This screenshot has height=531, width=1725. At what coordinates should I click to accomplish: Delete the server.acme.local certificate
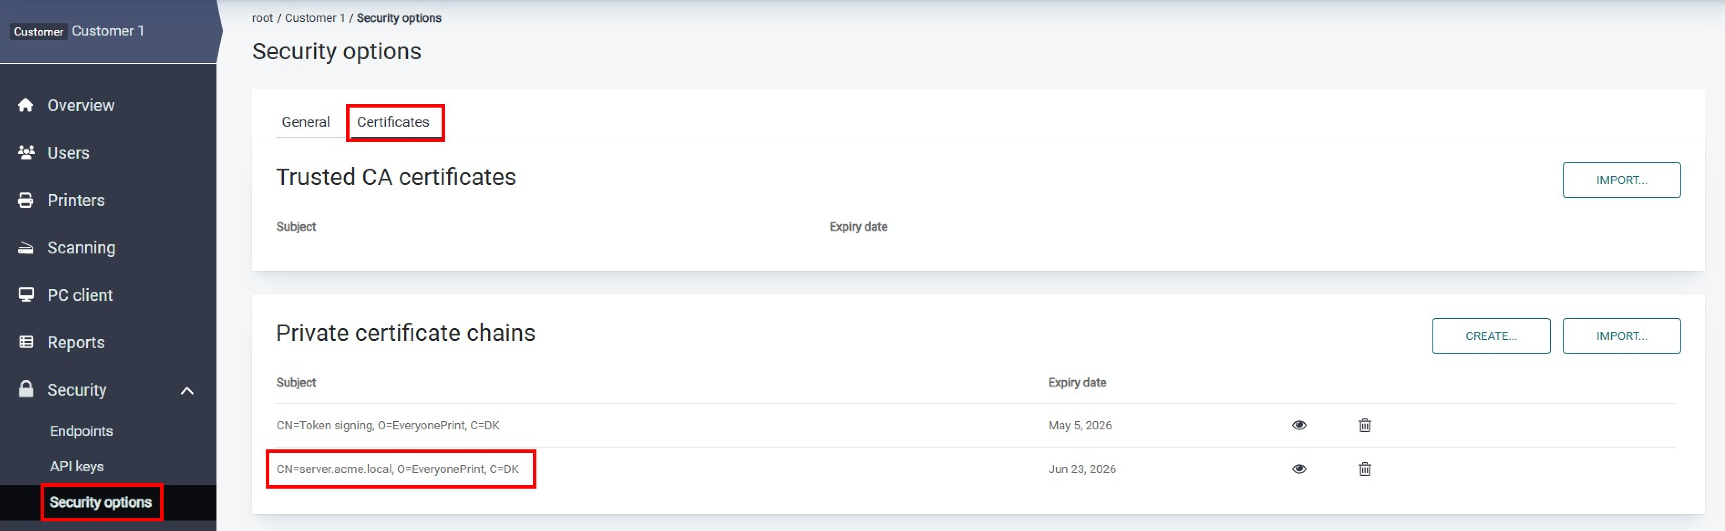[x=1364, y=469]
